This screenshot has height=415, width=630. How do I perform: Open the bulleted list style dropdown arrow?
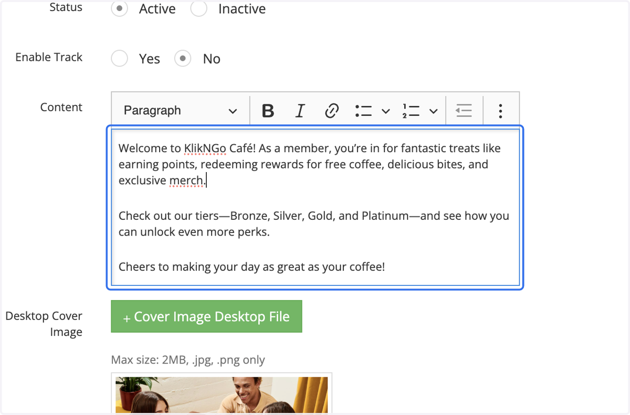tap(385, 111)
